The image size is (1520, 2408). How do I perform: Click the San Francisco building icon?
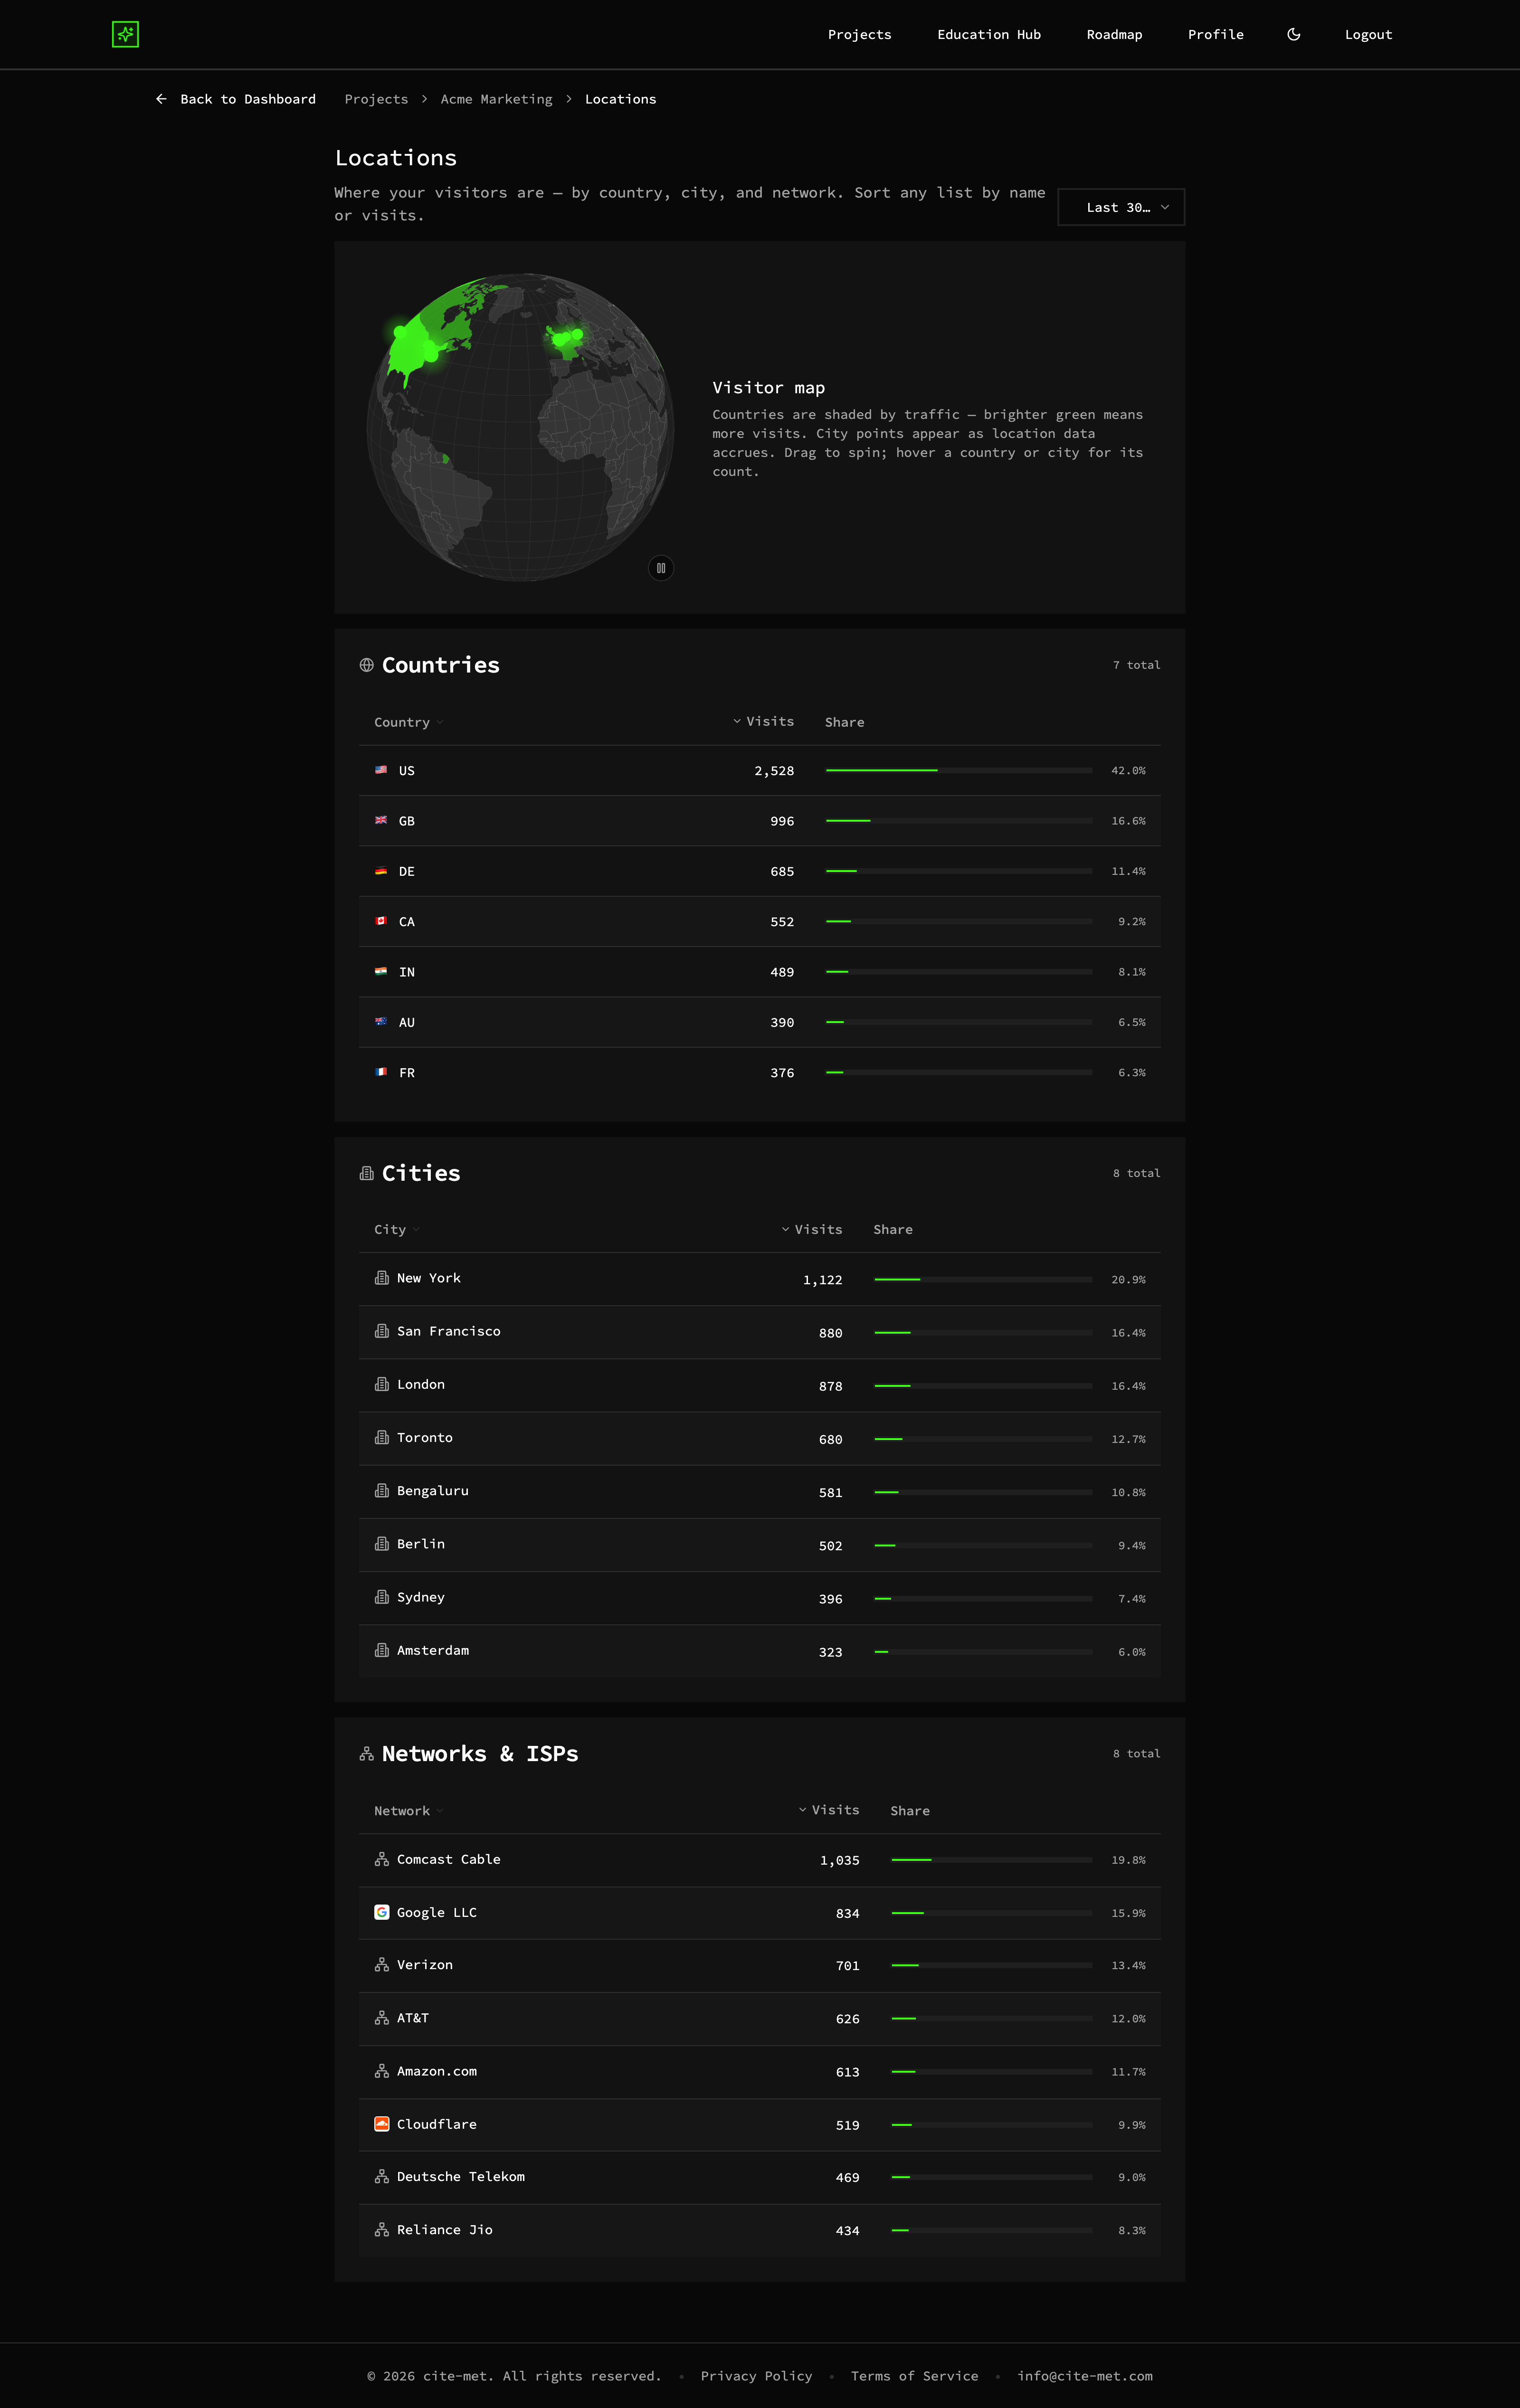(382, 1331)
